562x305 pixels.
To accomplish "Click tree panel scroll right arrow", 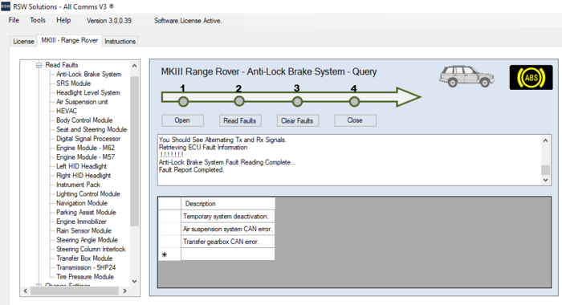I will pos(124,291).
